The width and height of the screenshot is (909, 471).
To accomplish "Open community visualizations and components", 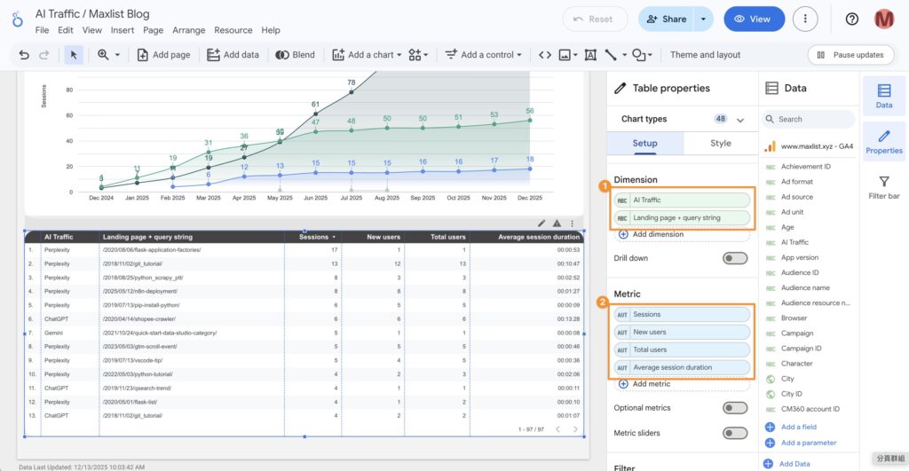I will point(418,54).
